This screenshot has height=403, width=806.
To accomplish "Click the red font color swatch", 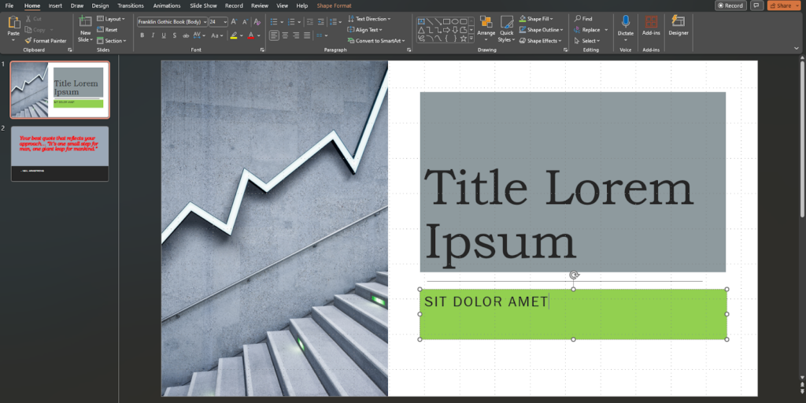I will coord(250,35).
